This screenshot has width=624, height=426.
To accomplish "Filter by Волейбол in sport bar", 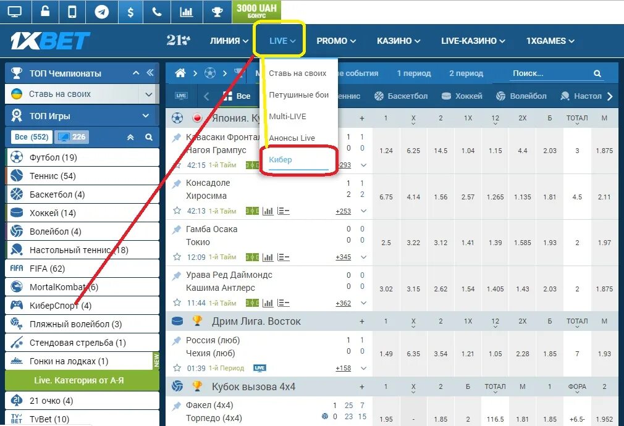I will click(521, 96).
